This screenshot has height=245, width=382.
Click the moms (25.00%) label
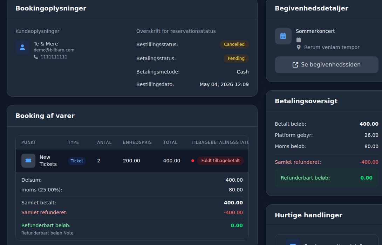point(42,190)
